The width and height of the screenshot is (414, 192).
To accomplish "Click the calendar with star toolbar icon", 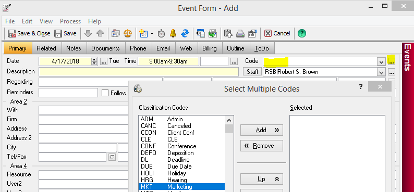I will [x=143, y=33].
